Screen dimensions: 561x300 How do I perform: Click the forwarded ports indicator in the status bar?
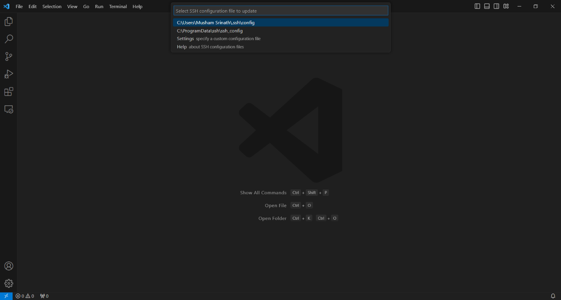(44, 296)
